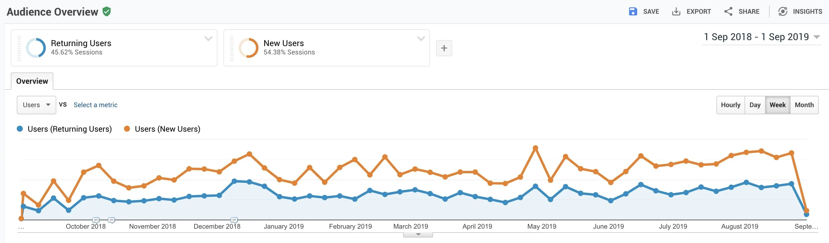
Task: Open the date range picker arrow
Action: [816, 37]
